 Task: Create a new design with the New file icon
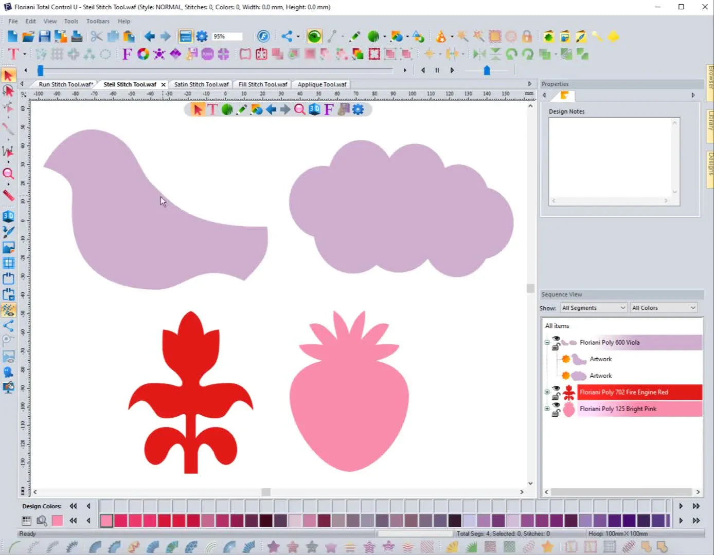coord(12,36)
